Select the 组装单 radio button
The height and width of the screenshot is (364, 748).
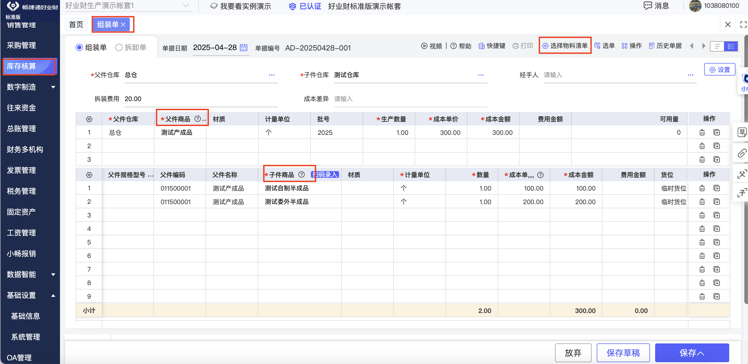pyautogui.click(x=79, y=47)
